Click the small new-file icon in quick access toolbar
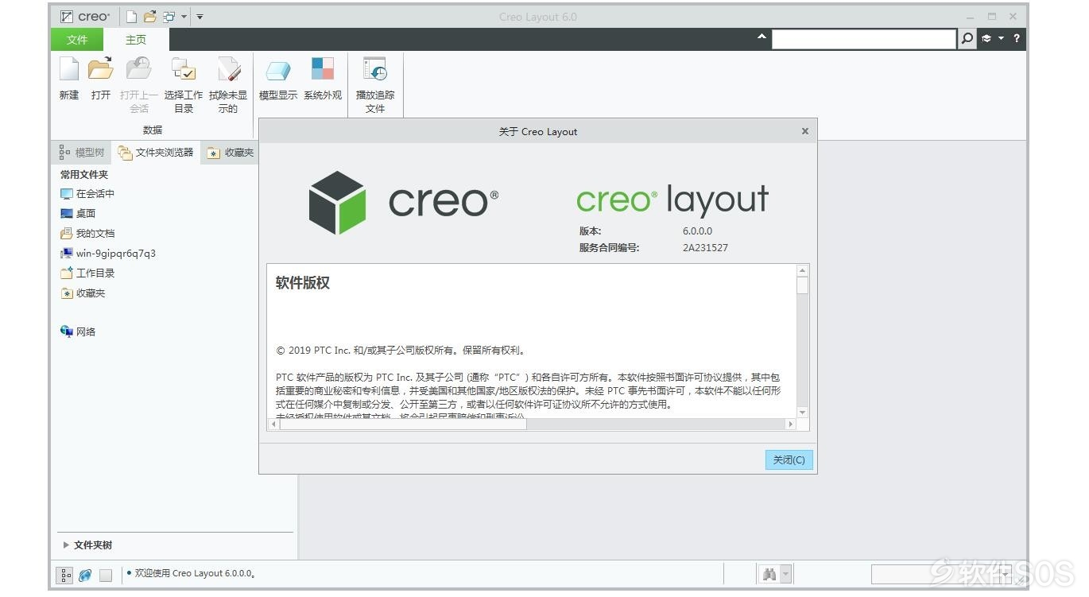 tap(132, 17)
